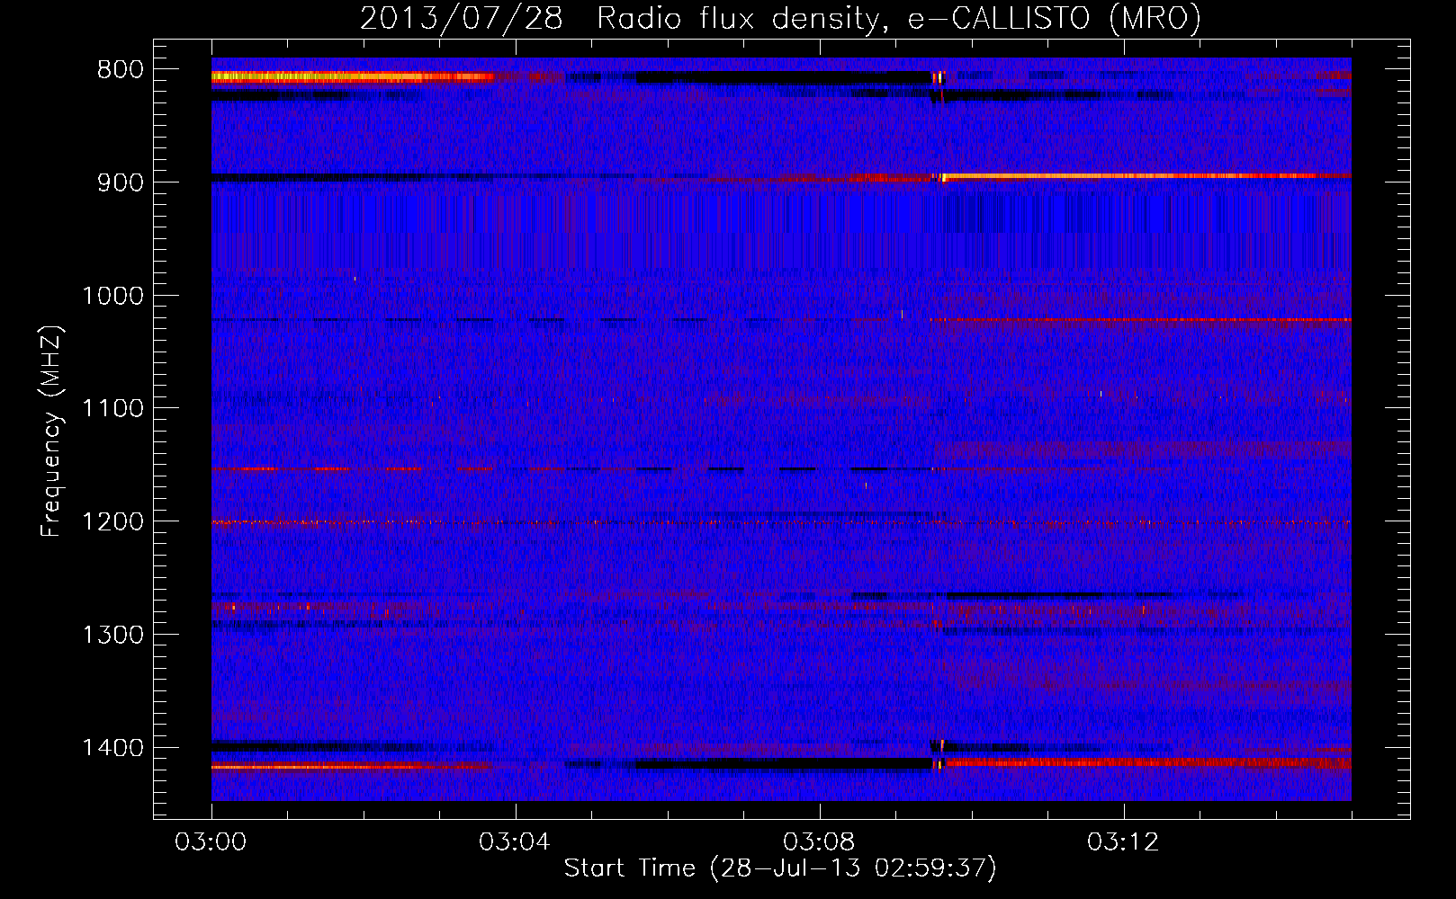The image size is (1456, 899).
Task: Select the 1200 frequency axis label
Action: [x=113, y=522]
